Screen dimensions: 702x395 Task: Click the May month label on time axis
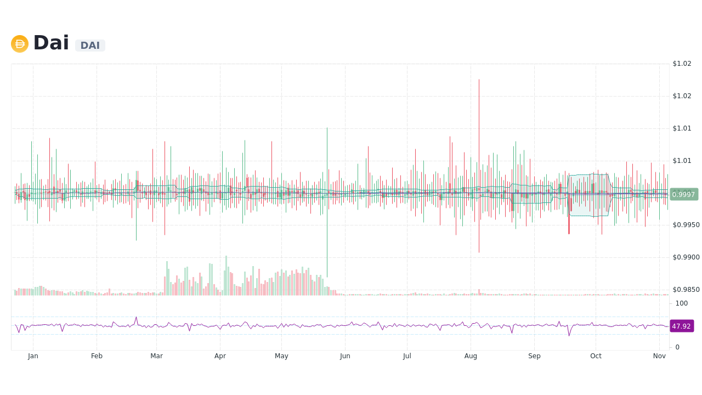coord(281,356)
